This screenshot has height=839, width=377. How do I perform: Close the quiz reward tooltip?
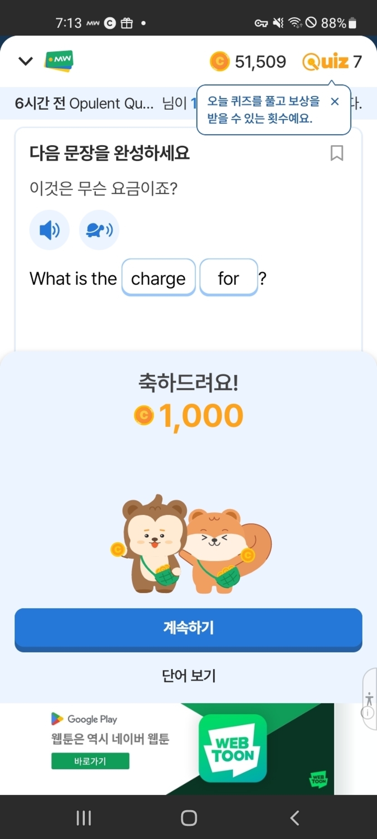[335, 101]
